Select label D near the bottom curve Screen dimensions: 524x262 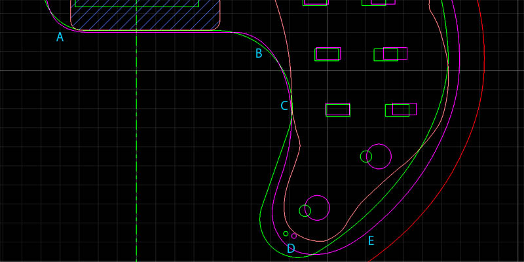click(291, 249)
